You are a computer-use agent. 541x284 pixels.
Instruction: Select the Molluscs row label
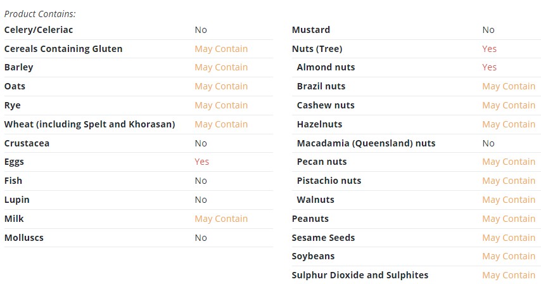click(24, 238)
